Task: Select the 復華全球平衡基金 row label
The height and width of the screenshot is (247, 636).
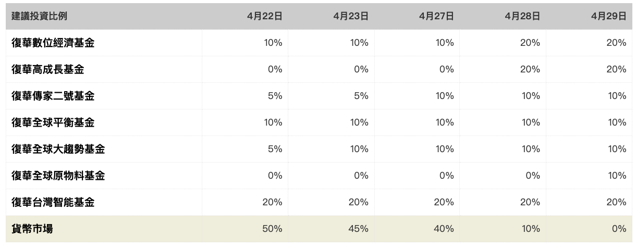Action: click(53, 123)
